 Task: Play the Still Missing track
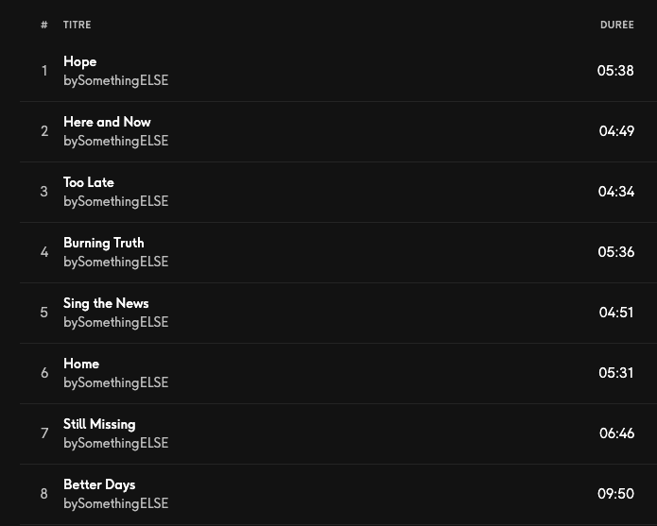99,424
